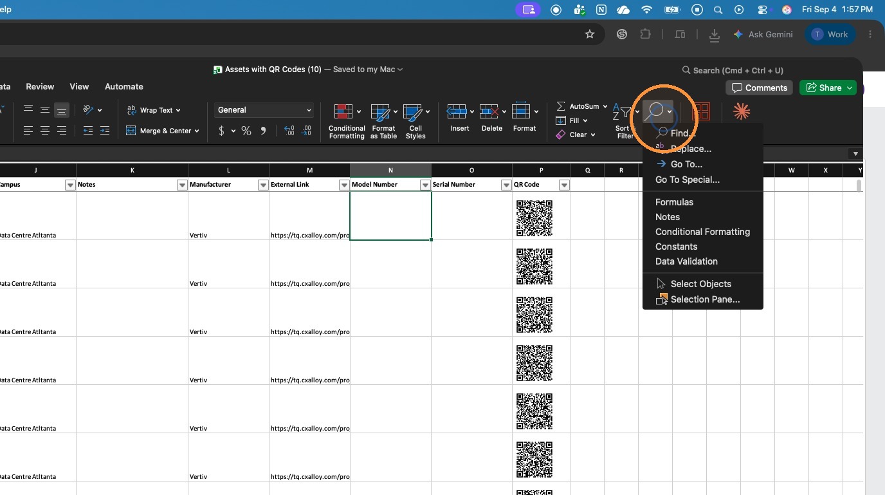Open the QR Code column filter arrow
This screenshot has height=495, width=885.
pyautogui.click(x=564, y=185)
